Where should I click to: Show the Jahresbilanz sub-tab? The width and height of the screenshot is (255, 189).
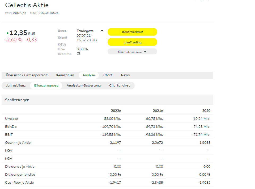pos(16,86)
